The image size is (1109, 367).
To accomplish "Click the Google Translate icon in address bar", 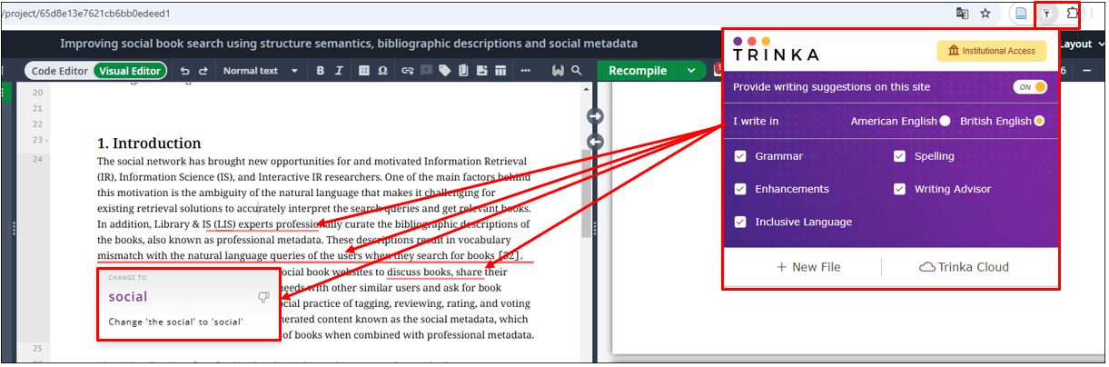I will 962,14.
